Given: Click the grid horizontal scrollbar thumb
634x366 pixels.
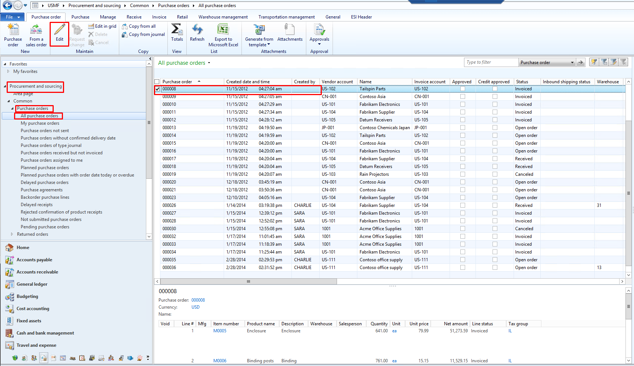Looking at the screenshot, I should point(248,282).
